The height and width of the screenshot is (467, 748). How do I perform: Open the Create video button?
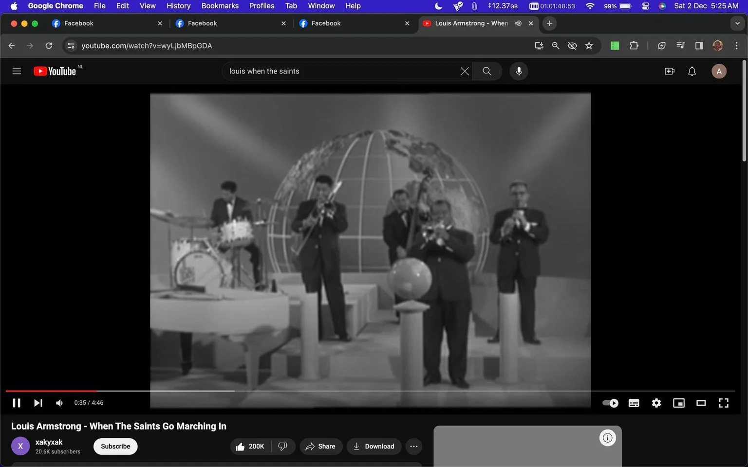[x=670, y=71]
